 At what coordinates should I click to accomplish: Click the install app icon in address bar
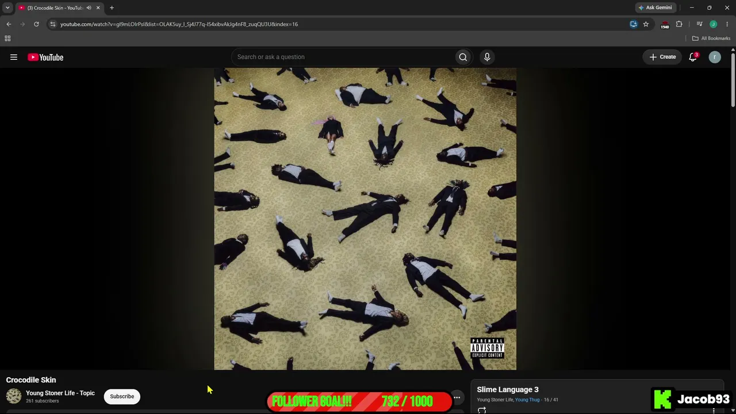633,24
